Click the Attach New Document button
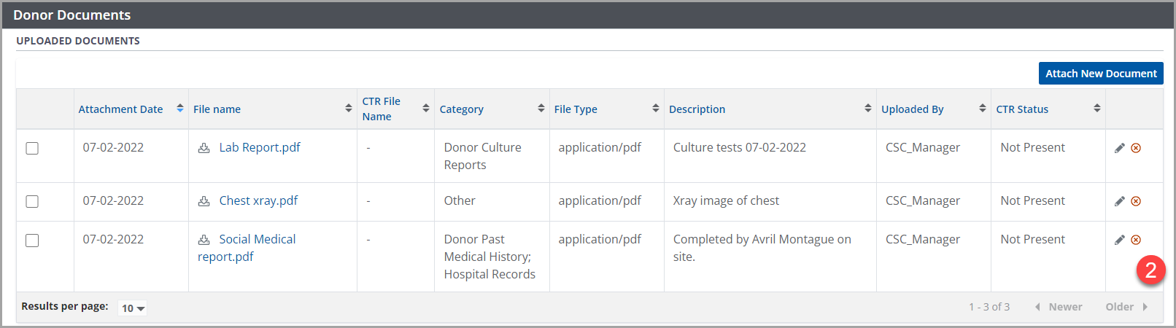 point(1100,74)
